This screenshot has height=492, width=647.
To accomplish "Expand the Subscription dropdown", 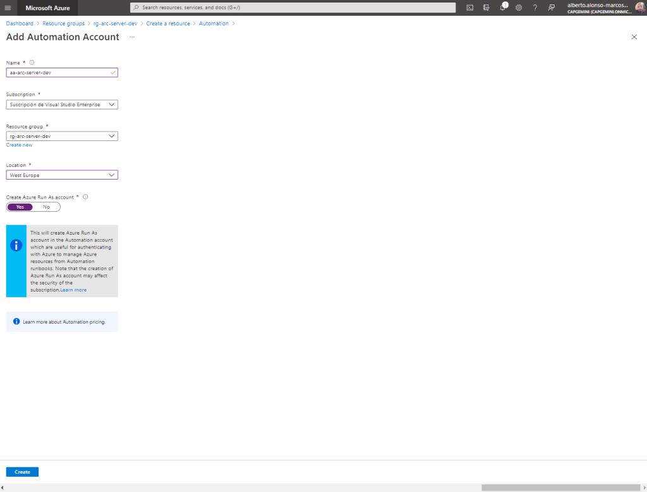I will 62,104.
